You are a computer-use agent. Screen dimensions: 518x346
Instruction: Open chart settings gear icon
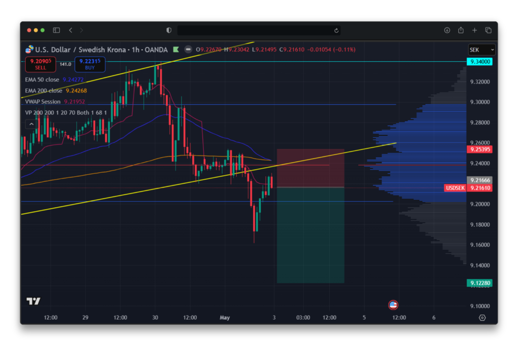[x=482, y=318]
